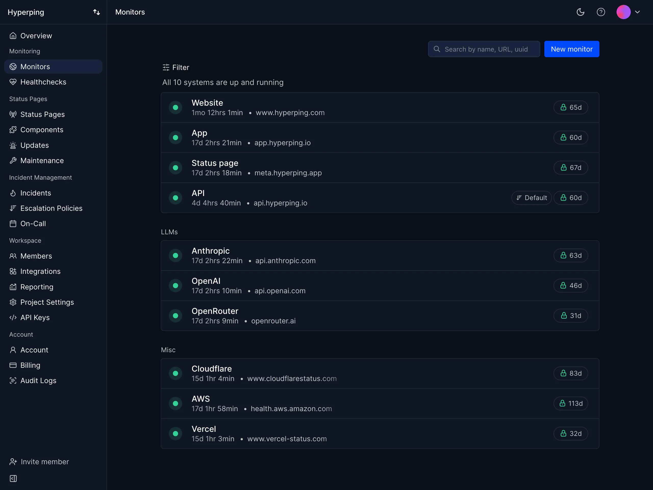
Task: Click the New monitor button
Action: pyautogui.click(x=572, y=49)
